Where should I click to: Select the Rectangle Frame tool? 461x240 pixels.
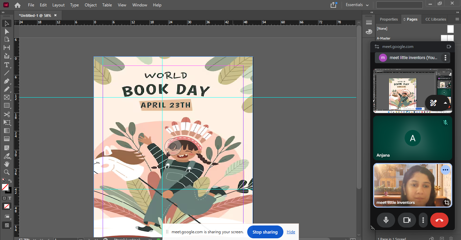(x=6, y=98)
